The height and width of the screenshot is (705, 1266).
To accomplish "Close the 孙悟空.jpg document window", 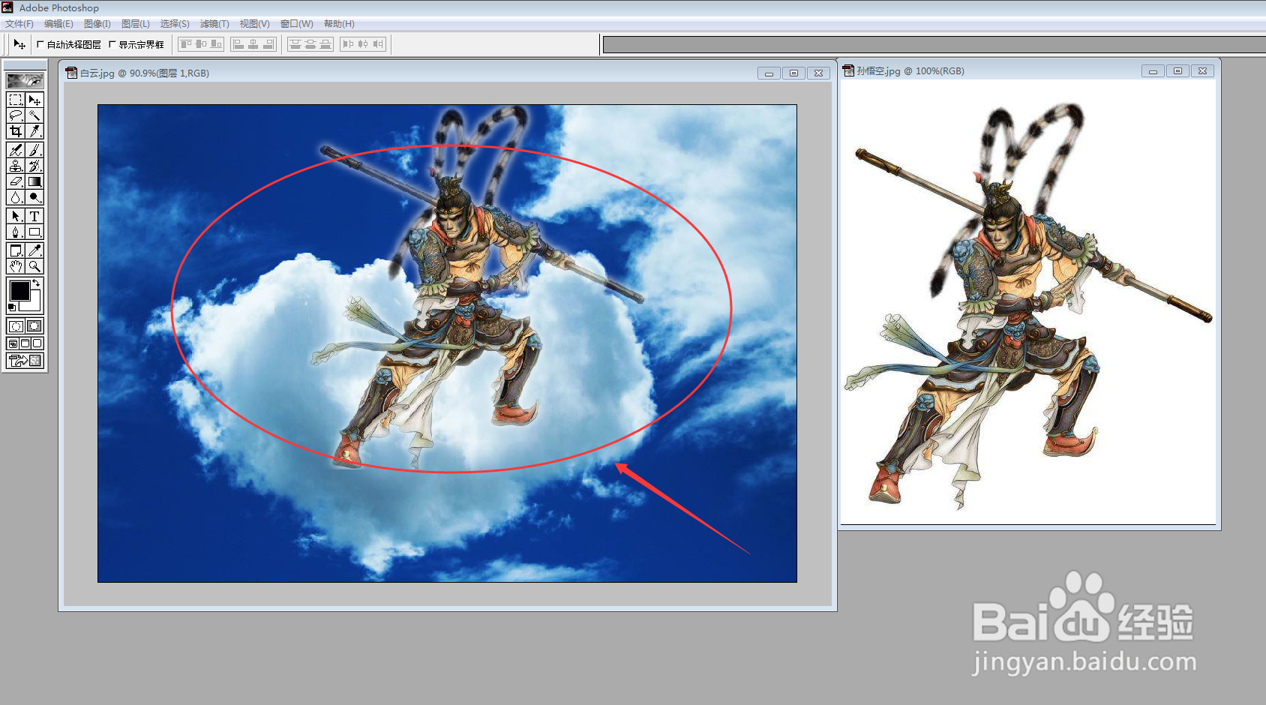I will [1202, 70].
